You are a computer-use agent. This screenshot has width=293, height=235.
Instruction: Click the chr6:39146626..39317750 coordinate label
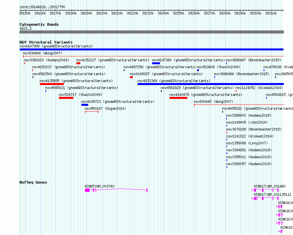[42, 7]
